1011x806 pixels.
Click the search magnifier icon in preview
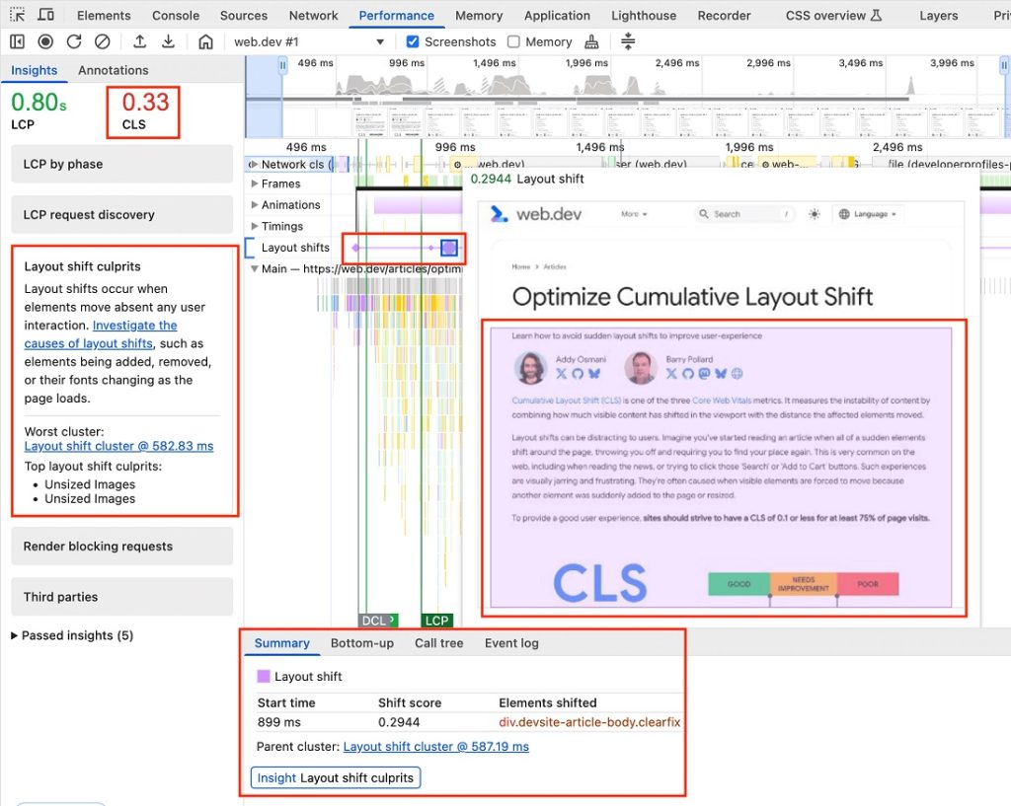coord(703,214)
